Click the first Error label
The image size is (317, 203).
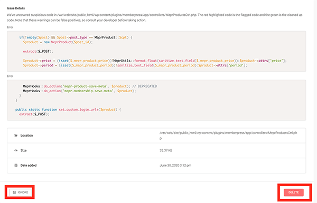pos(10,27)
